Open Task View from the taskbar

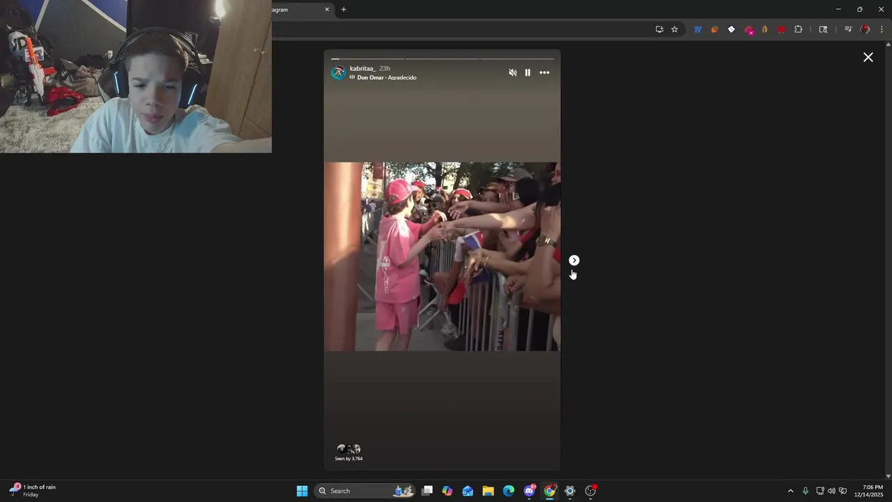427,491
